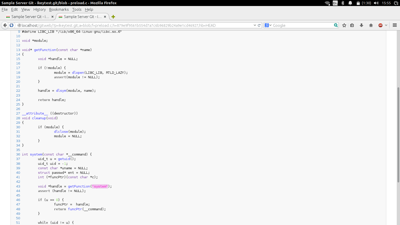The height and width of the screenshot is (225, 400).
Task: Open the Help menu
Action: [89, 9]
